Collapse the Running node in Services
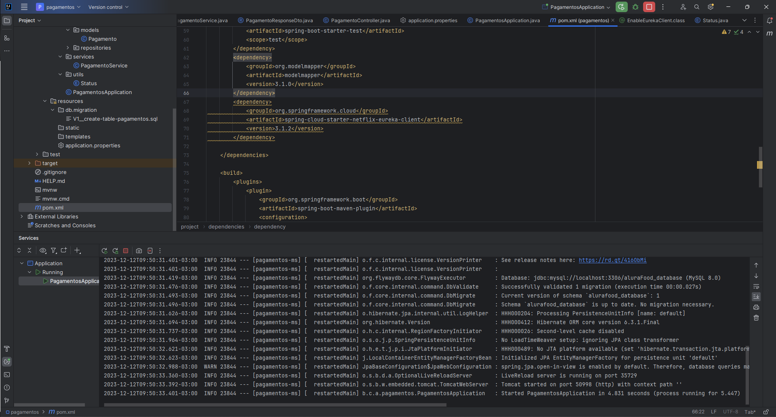Viewport: 776px width, 417px height. point(29,272)
